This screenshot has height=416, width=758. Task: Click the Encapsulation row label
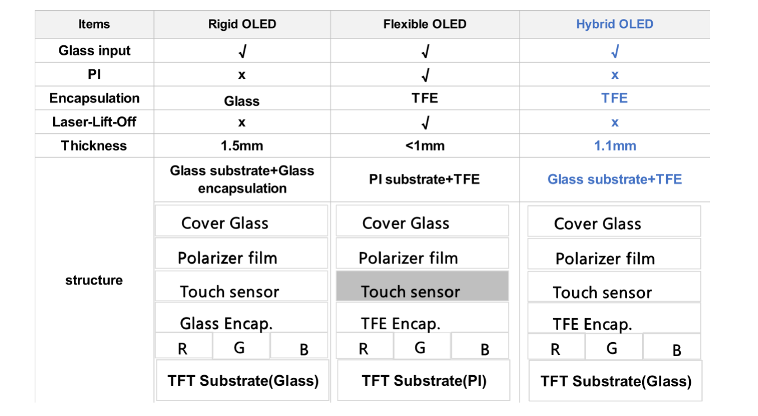(x=94, y=98)
